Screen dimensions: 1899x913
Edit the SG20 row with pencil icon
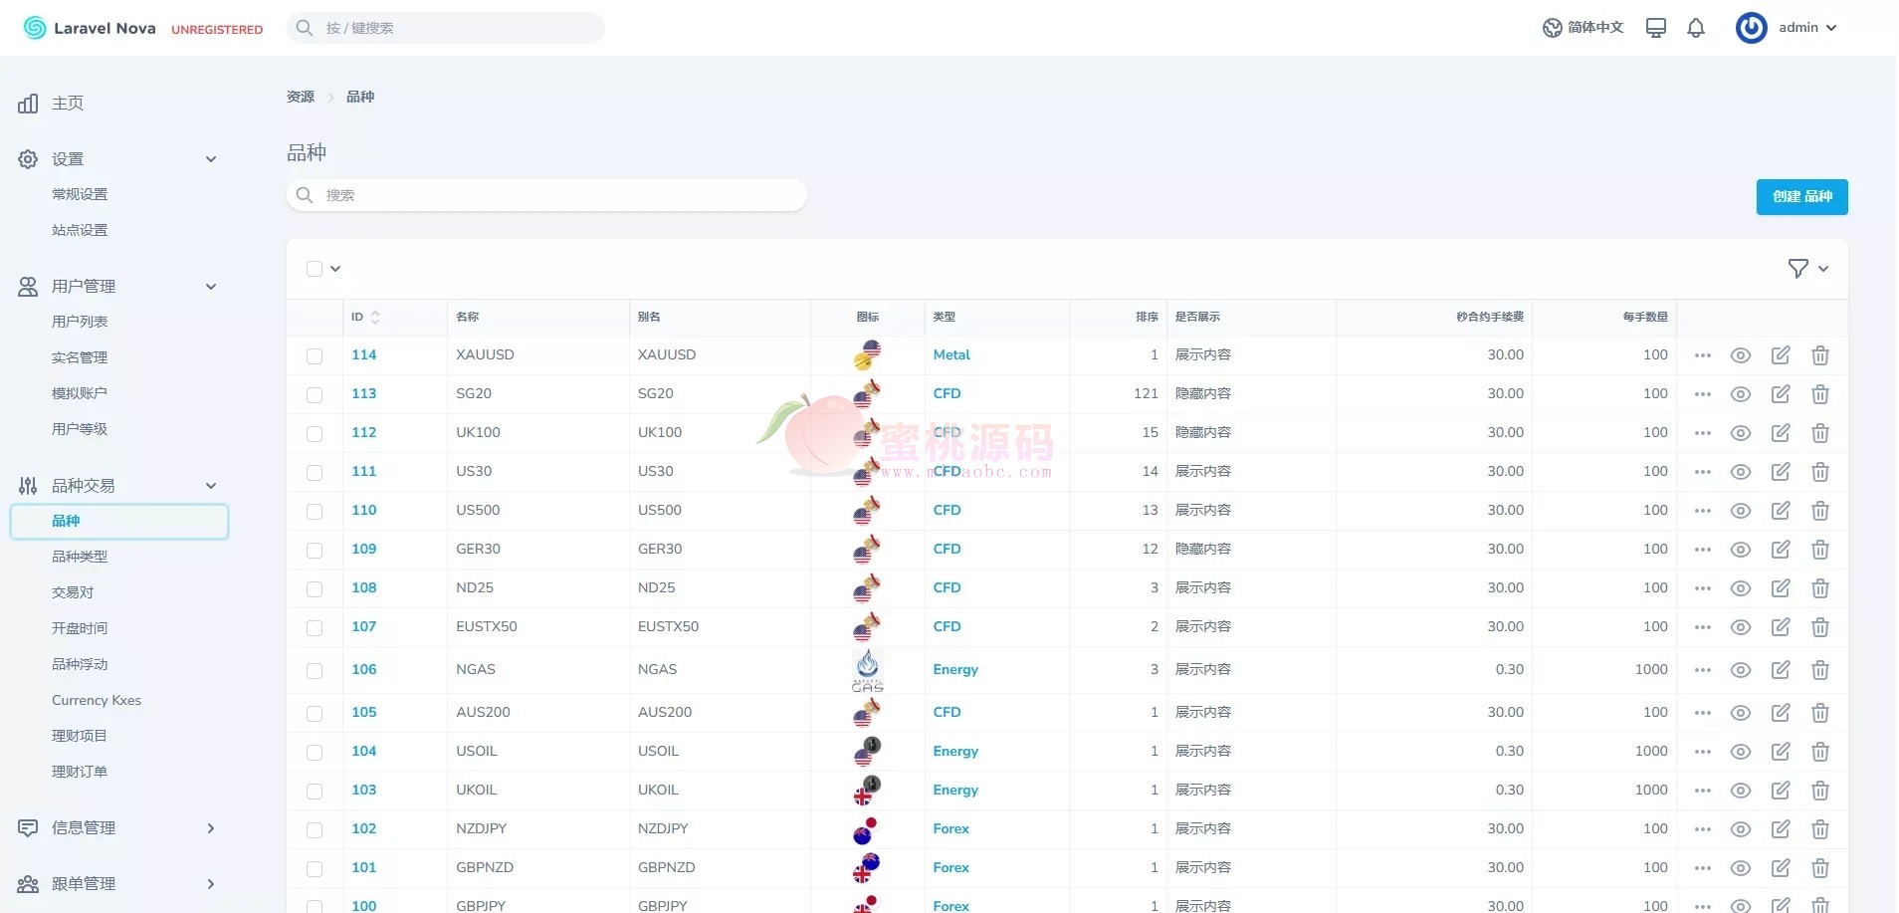pos(1781,394)
